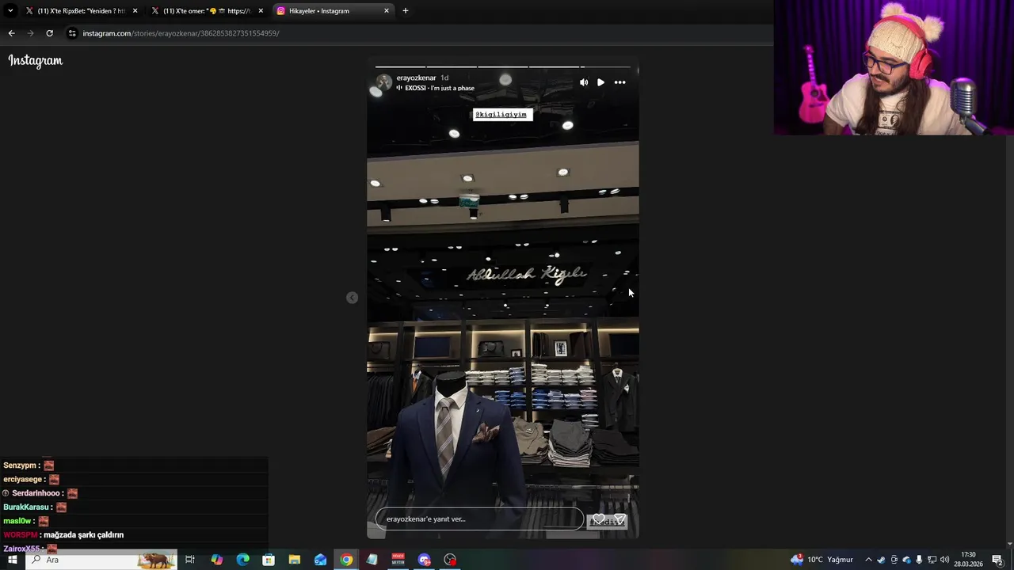Screen dimensions: 1014x570
Task: Go back in browser history
Action: pos(11,33)
